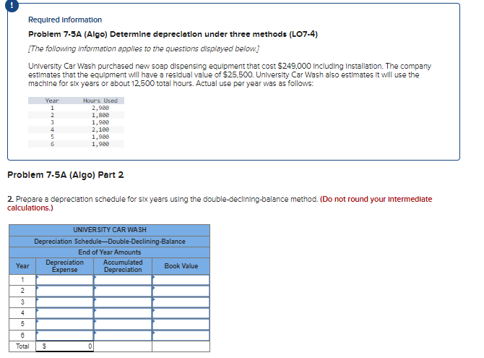Select Year 4 Book Value input field
The image size is (484, 358).
[181, 313]
